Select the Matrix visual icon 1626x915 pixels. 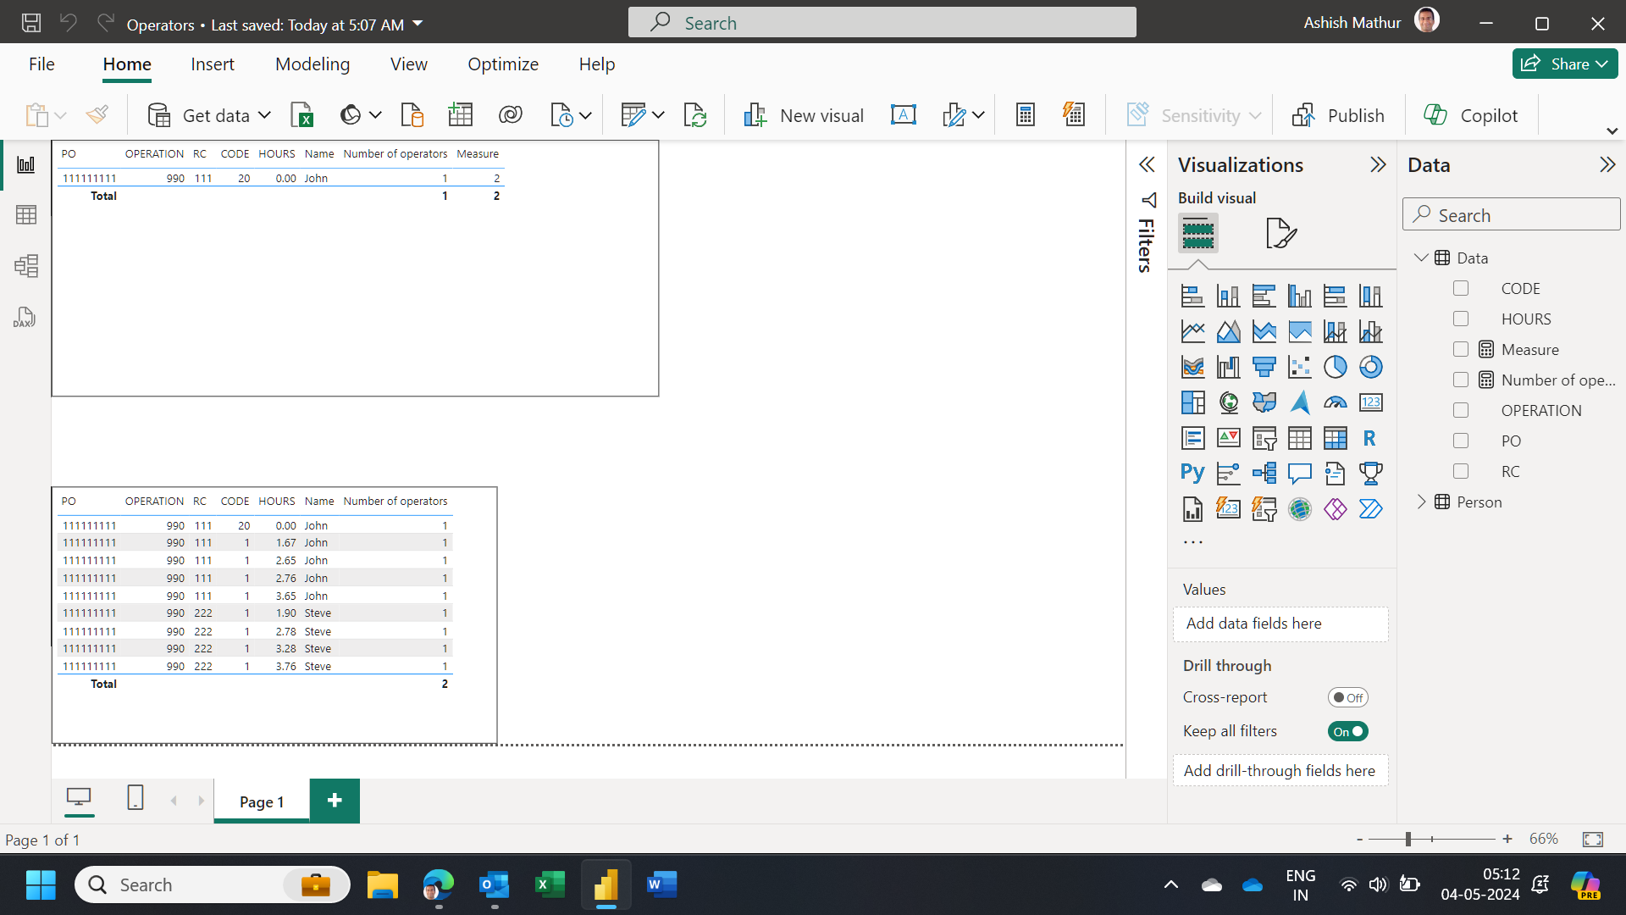click(x=1336, y=438)
